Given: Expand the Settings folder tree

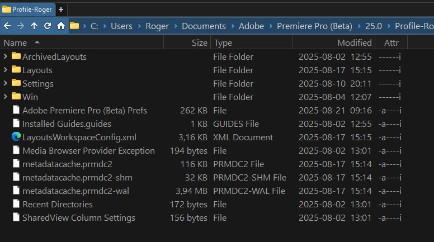Looking at the screenshot, I should 5,83.
